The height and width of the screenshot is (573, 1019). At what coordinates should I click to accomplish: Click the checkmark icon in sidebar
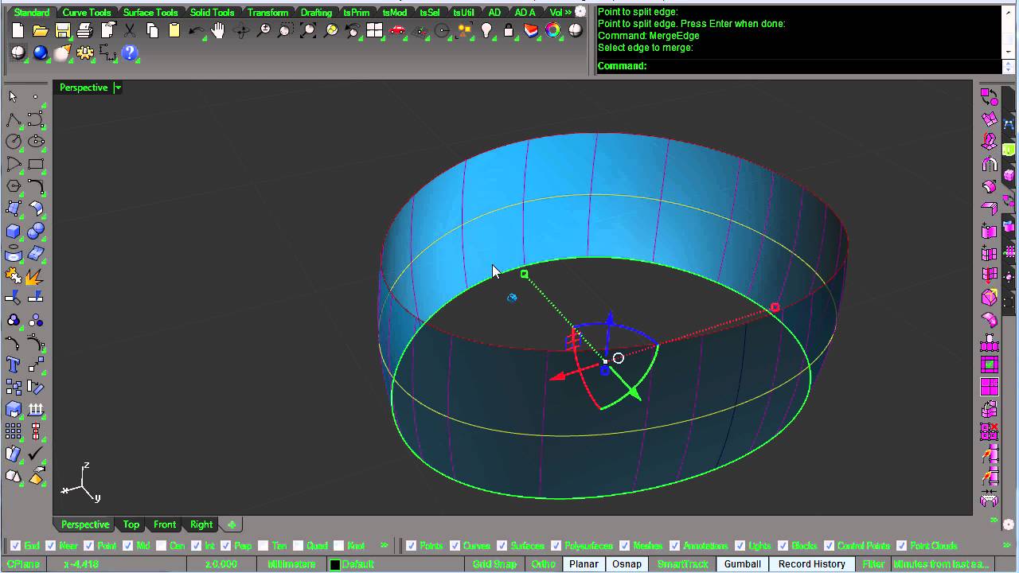[36, 454]
